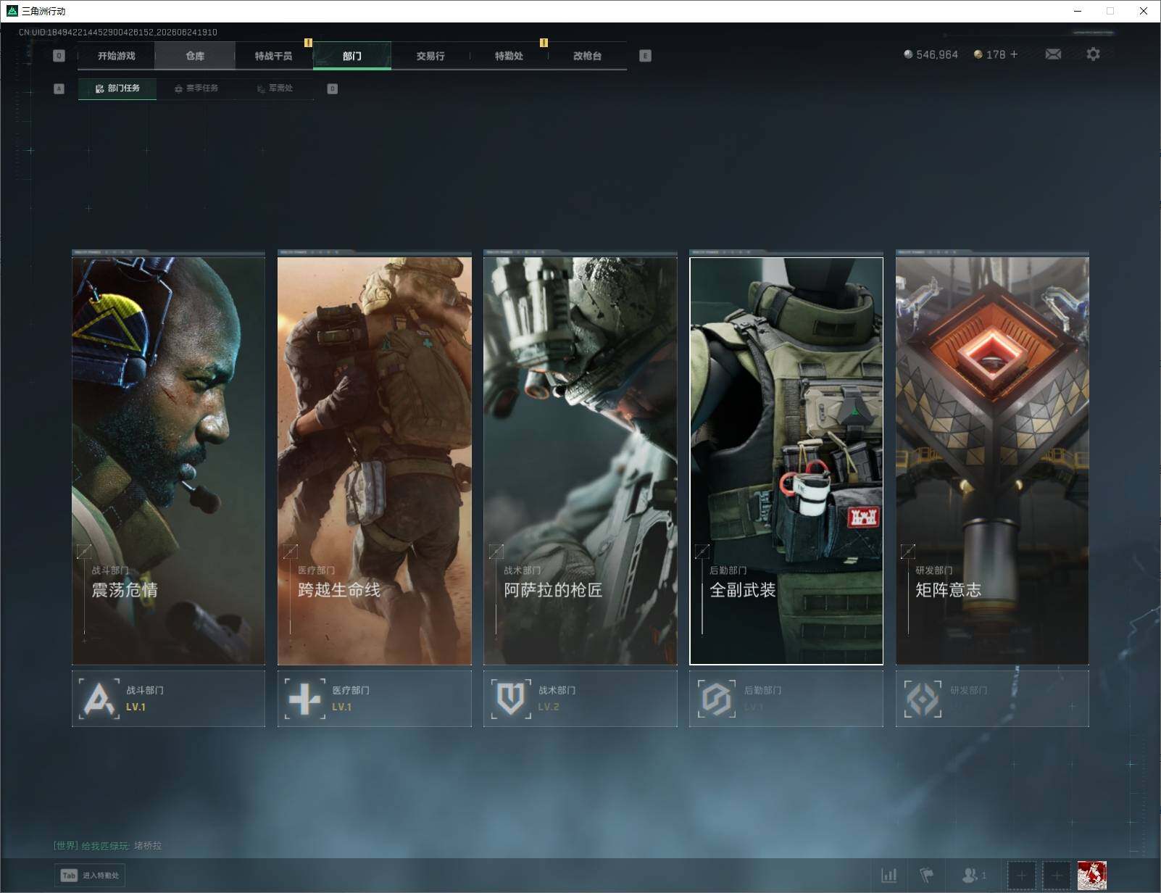Select the 部门任务 sub-tab
The image size is (1161, 893).
point(117,88)
